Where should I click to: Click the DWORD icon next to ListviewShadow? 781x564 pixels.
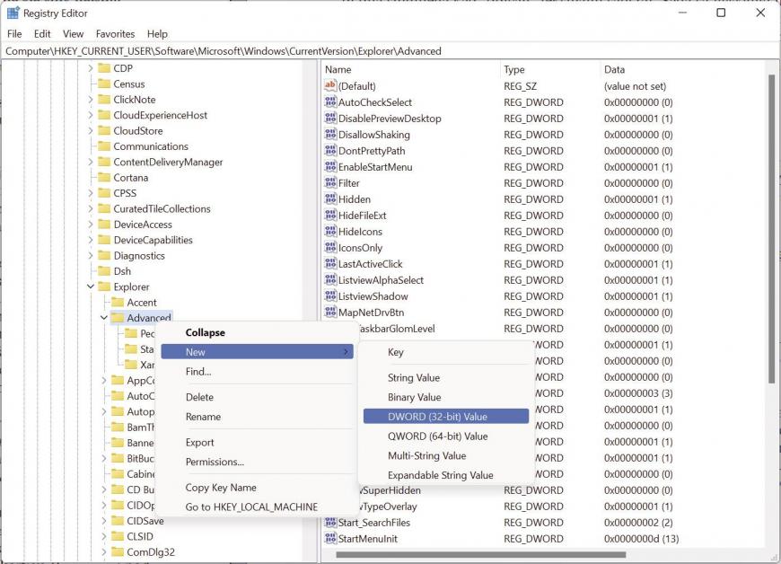point(330,296)
